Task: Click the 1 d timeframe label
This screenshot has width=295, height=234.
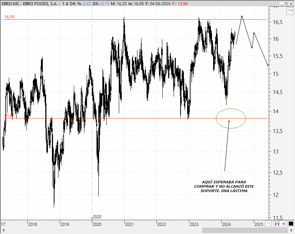Action: point(65,4)
